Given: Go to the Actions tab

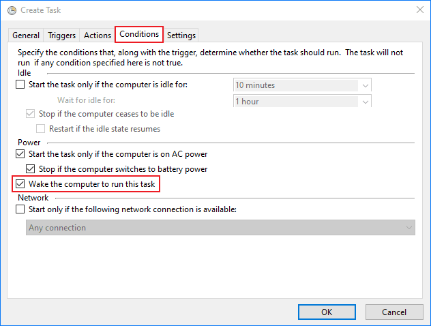Looking at the screenshot, I should [97, 35].
